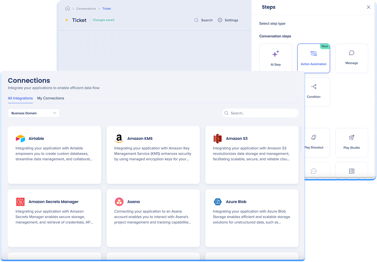The image size is (377, 262).
Task: Open Settings gear icon in Ticket header
Action: (220, 20)
